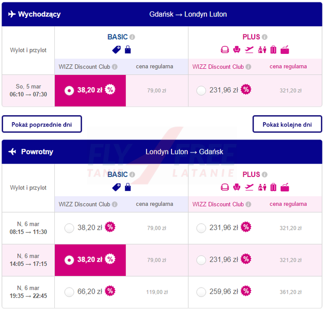Click info icon beside outbound PLUS
This screenshot has width=324, height=311.
265,37
